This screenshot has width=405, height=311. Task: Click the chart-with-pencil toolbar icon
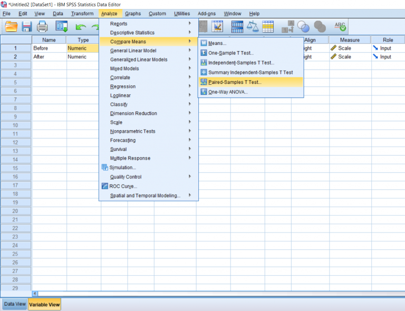(217, 26)
